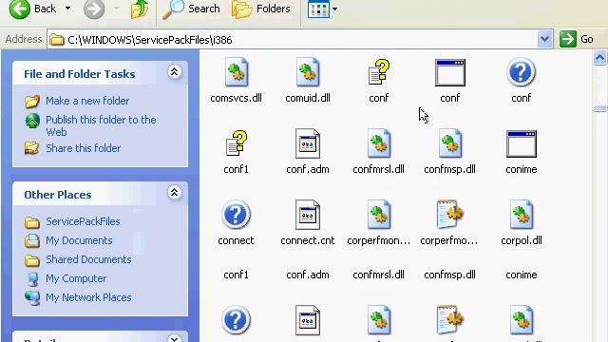Collapse the Other Places panel
Screen dimensions: 608x342
174,192
